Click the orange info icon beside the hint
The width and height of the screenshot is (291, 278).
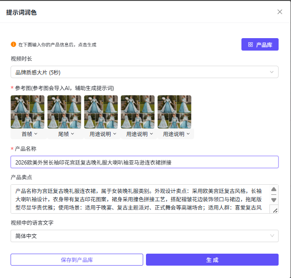(x=13, y=45)
